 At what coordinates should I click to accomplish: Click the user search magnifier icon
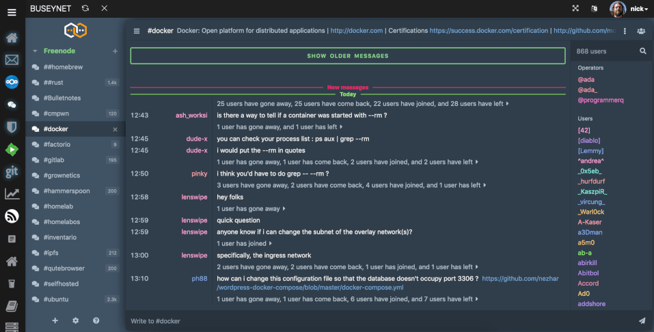642,51
